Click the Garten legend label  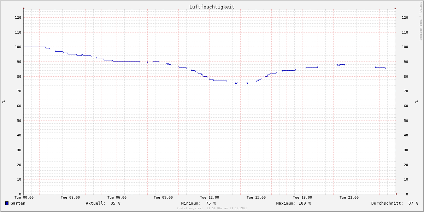click(x=18, y=203)
